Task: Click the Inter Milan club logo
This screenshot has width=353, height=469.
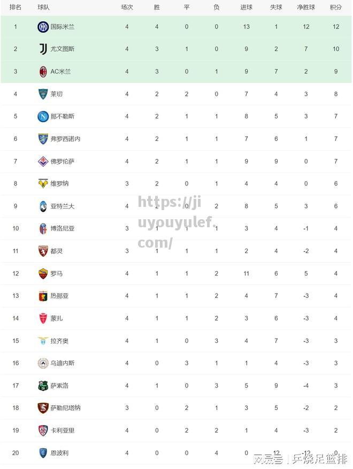Action: pyautogui.click(x=43, y=27)
